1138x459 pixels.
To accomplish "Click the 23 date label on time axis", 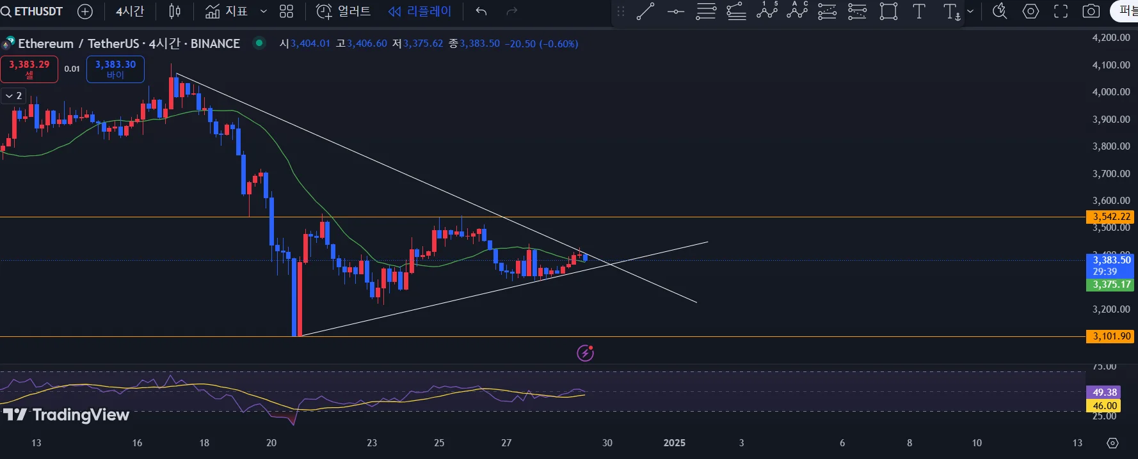I will point(372,443).
